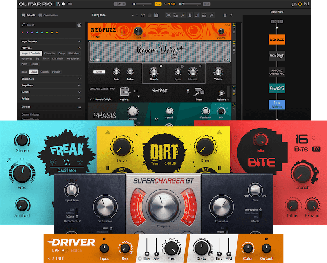Select the Distortion filter tag
This screenshot has width=327, height=263.
point(74,53)
